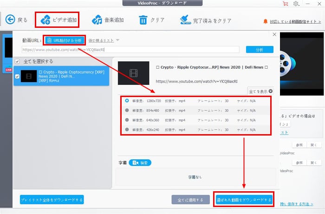Screen dimensions: 325x214
Task: Click the 完了済みをクリア broom icon
Action: 186,20
